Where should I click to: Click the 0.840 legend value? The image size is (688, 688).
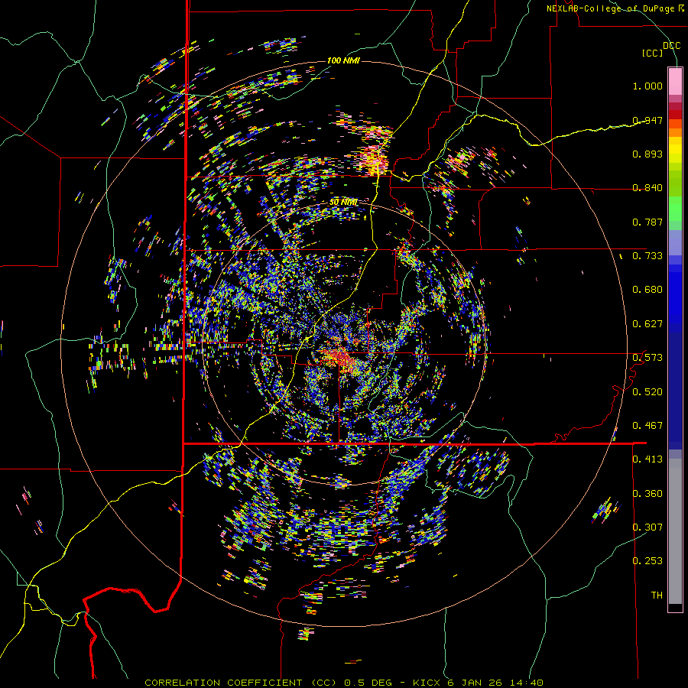(647, 188)
